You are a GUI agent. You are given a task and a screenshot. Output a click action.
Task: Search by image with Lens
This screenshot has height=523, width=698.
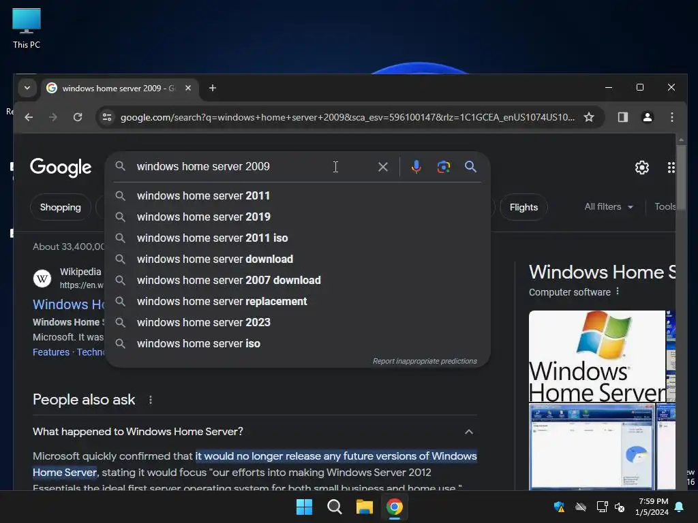point(443,167)
